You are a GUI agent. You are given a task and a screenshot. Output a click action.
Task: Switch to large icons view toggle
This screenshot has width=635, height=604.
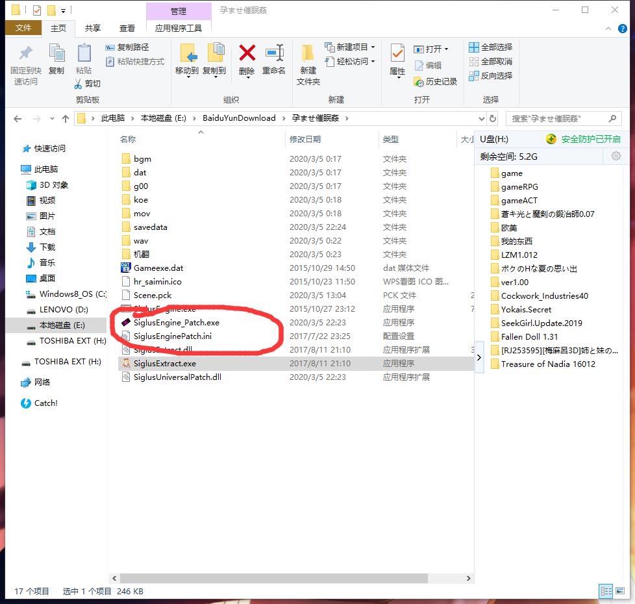[x=620, y=591]
